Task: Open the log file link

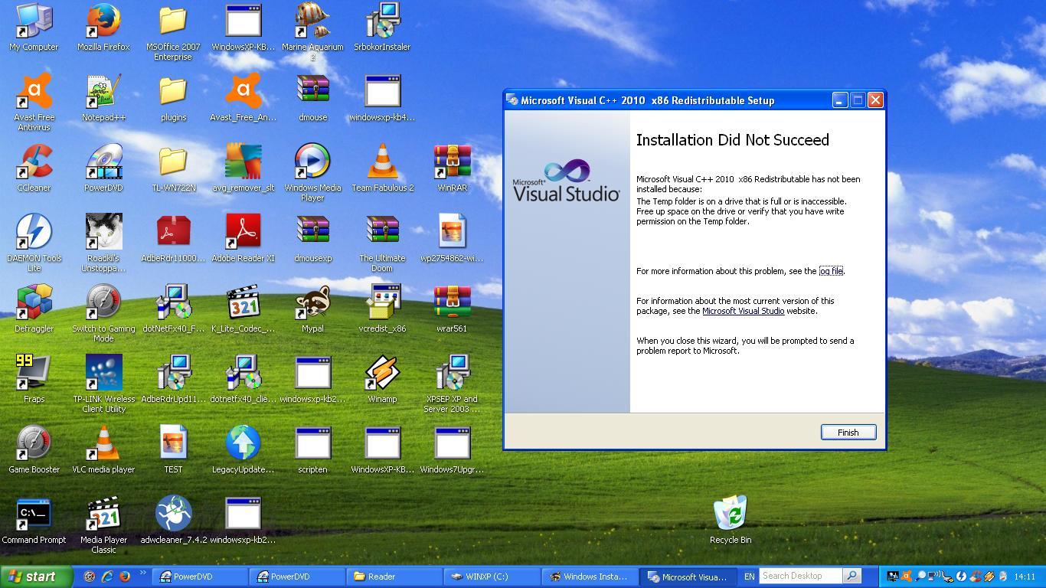Action: click(x=831, y=271)
